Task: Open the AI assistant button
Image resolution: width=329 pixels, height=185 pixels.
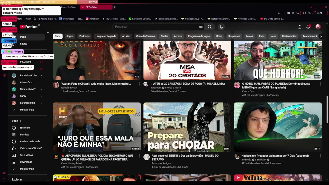Action: [319, 13]
